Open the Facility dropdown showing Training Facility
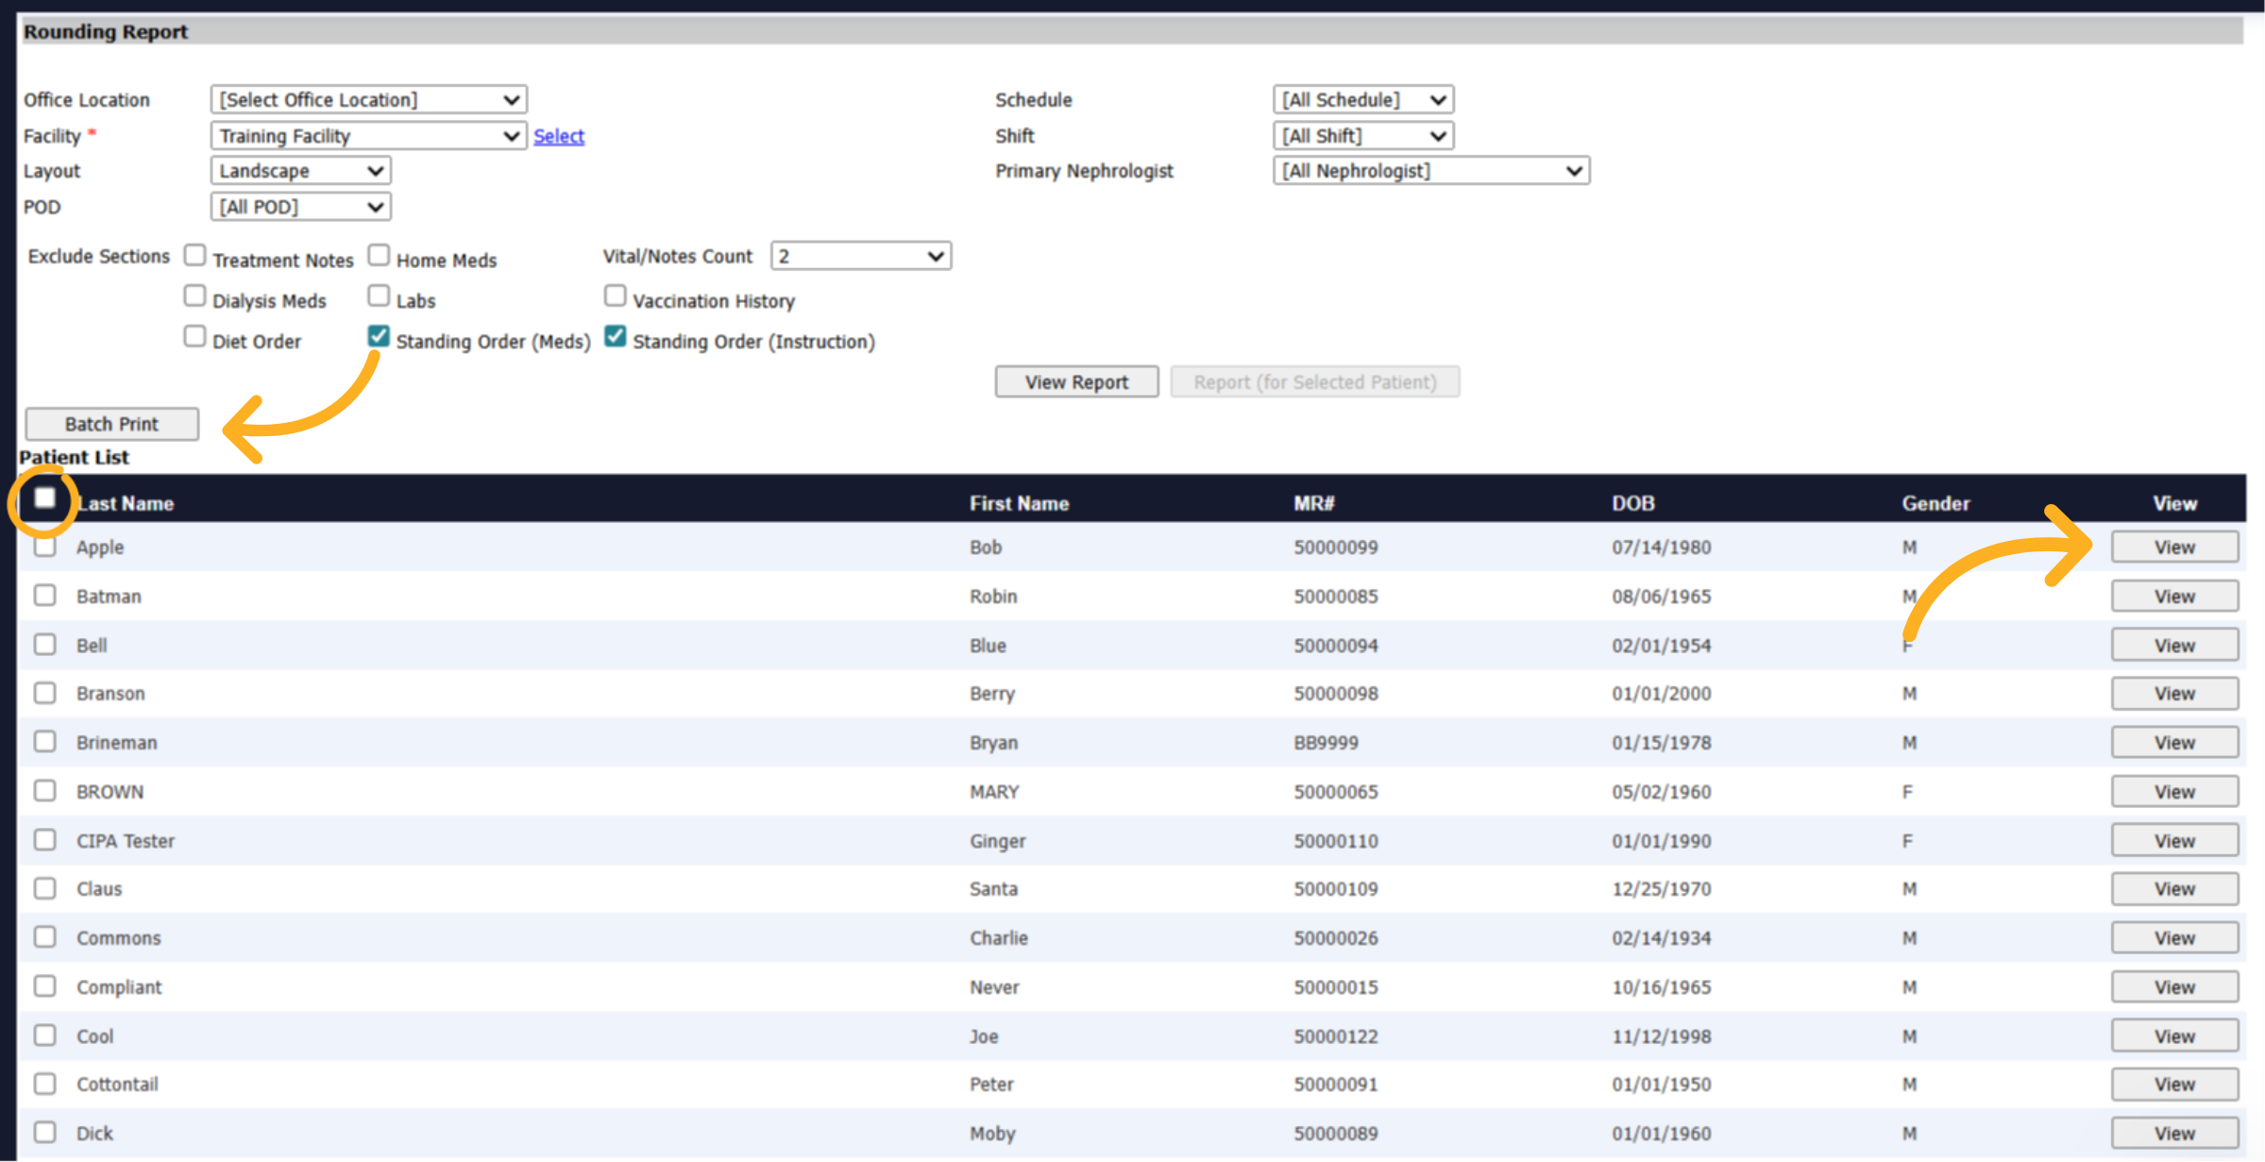Image resolution: width=2265 pixels, height=1162 pixels. point(368,136)
